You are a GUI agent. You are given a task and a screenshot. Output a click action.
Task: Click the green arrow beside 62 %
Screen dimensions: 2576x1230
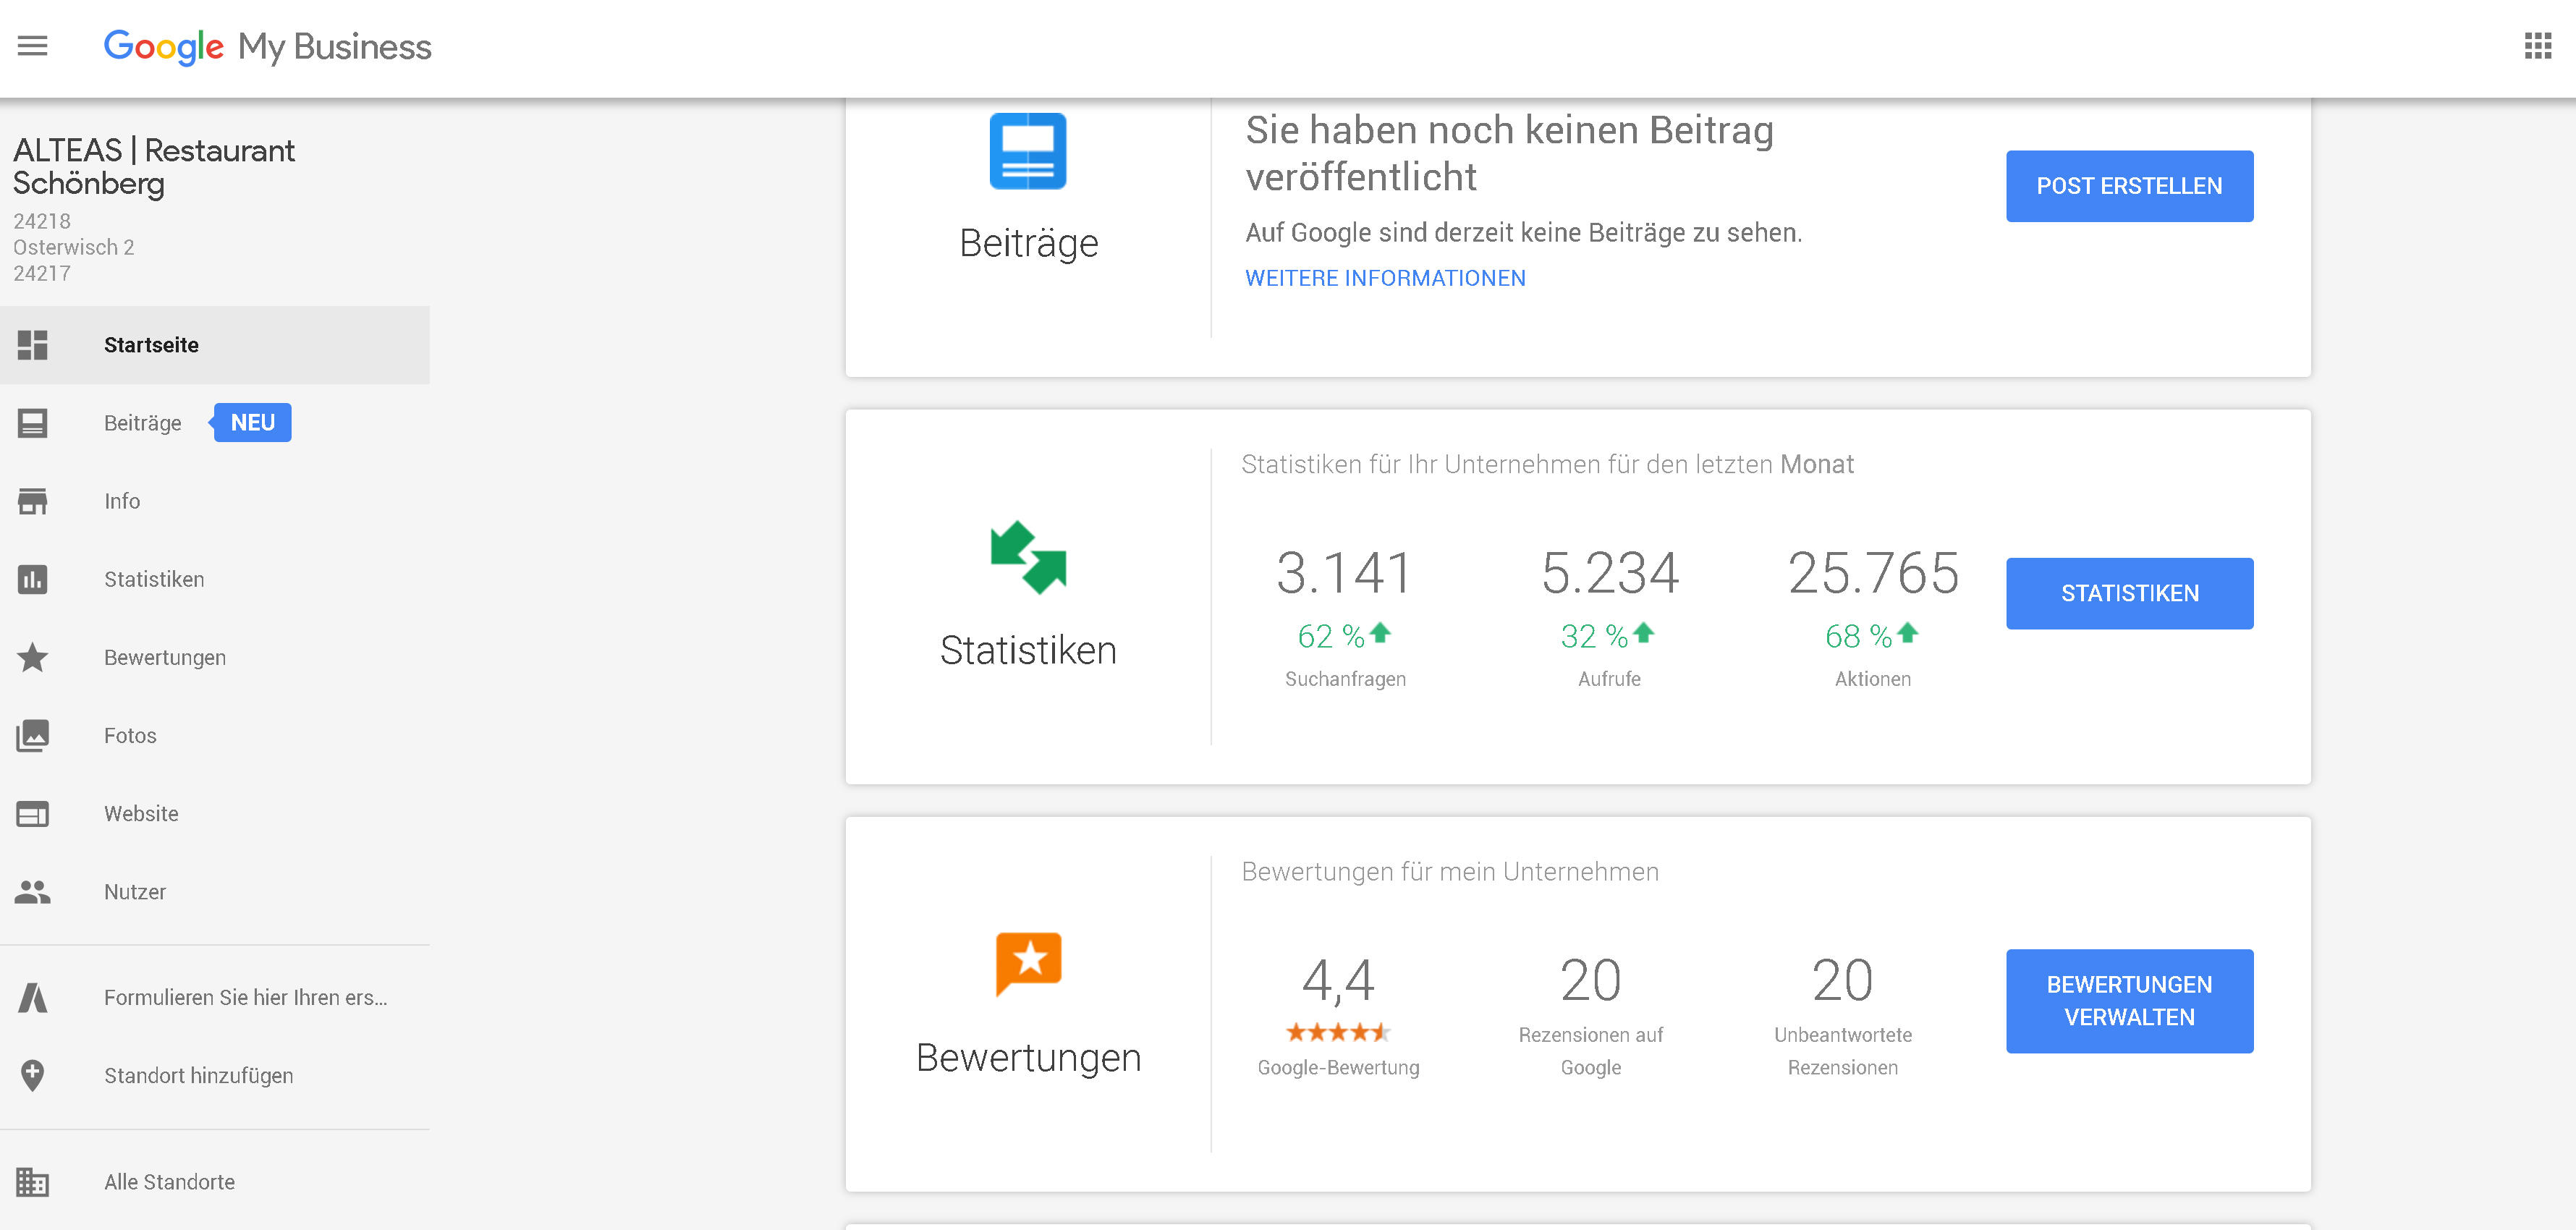coord(1380,632)
